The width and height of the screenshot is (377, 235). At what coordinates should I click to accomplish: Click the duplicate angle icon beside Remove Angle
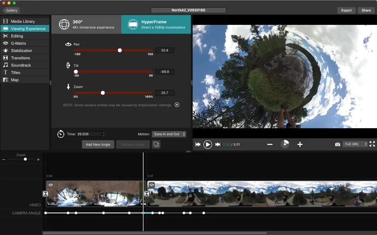coord(156,144)
